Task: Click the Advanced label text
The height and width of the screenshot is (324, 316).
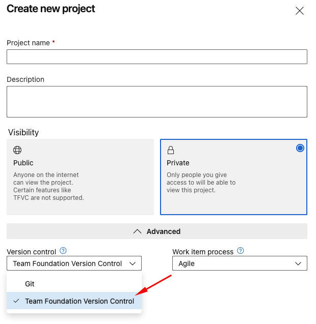Action: coord(164,231)
